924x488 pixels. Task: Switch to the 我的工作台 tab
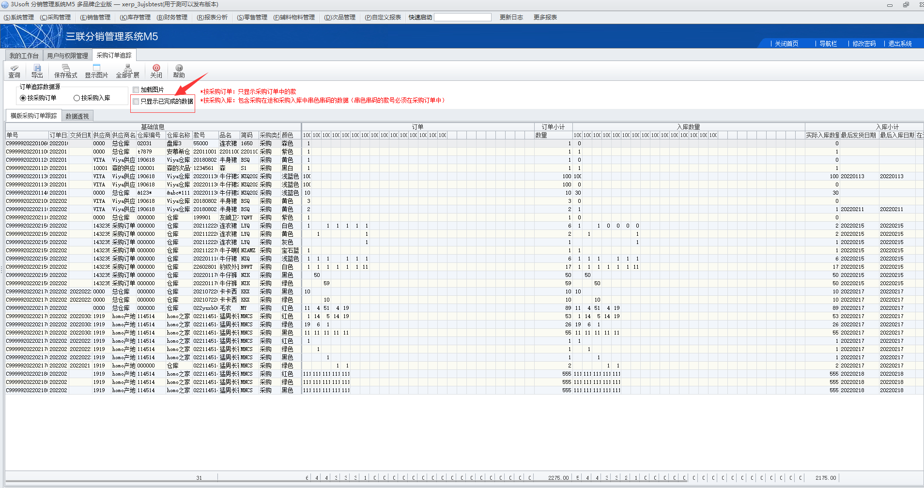click(x=24, y=56)
